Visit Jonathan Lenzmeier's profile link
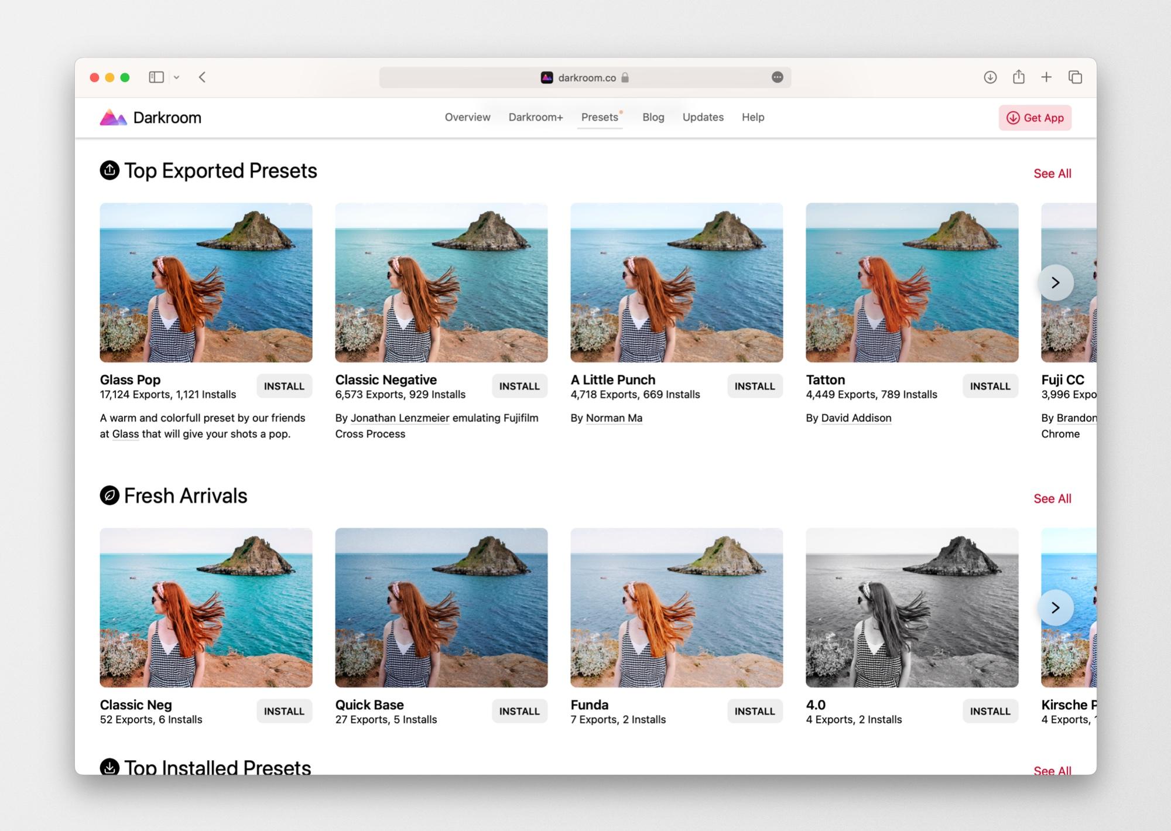Image resolution: width=1171 pixels, height=831 pixels. (399, 418)
